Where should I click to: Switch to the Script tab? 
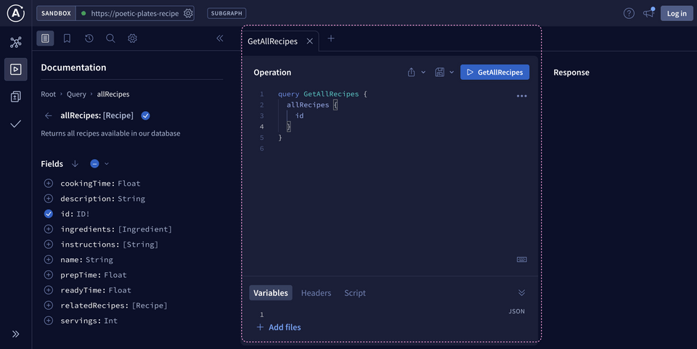click(x=355, y=293)
